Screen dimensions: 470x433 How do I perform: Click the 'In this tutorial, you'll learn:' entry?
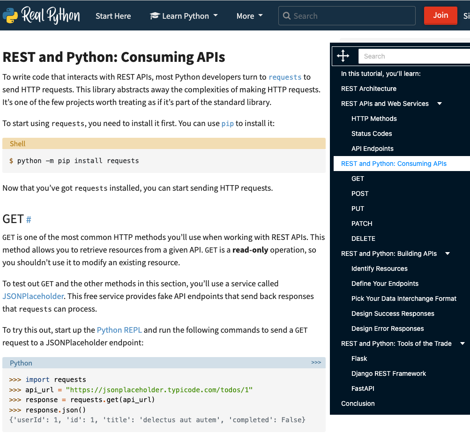380,74
